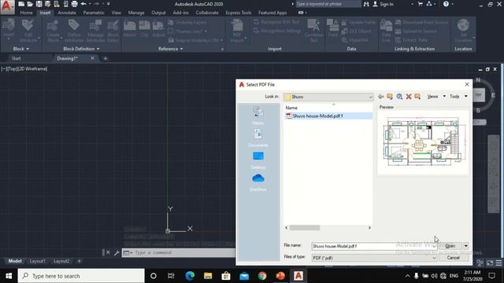Click the Open button in dialog
This screenshot has width=504, height=283.
click(x=450, y=246)
